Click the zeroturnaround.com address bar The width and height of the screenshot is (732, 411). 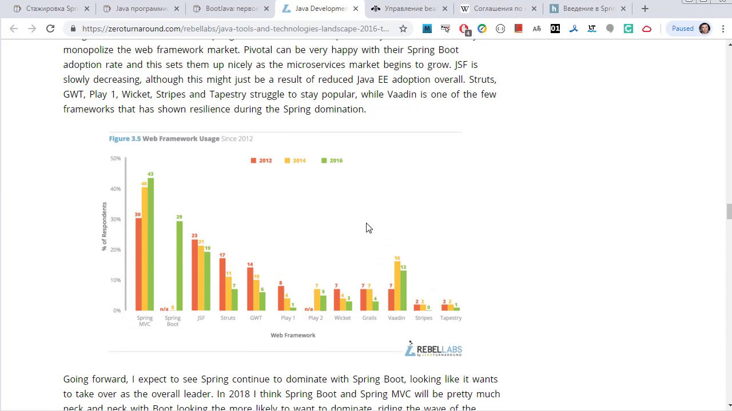[235, 29]
